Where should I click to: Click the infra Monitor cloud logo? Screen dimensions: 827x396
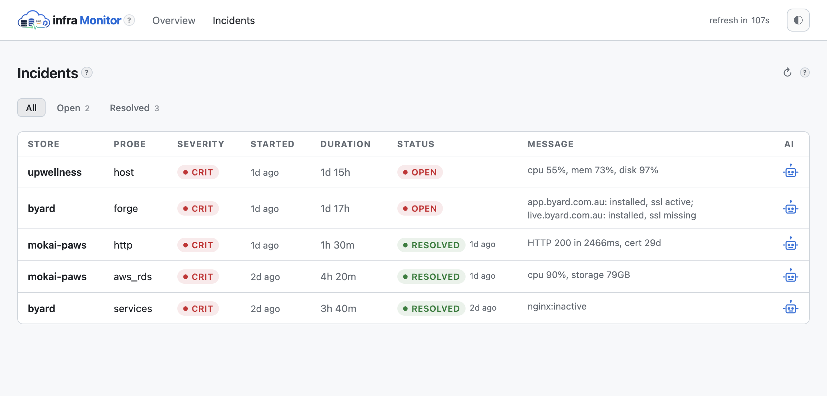pos(34,20)
